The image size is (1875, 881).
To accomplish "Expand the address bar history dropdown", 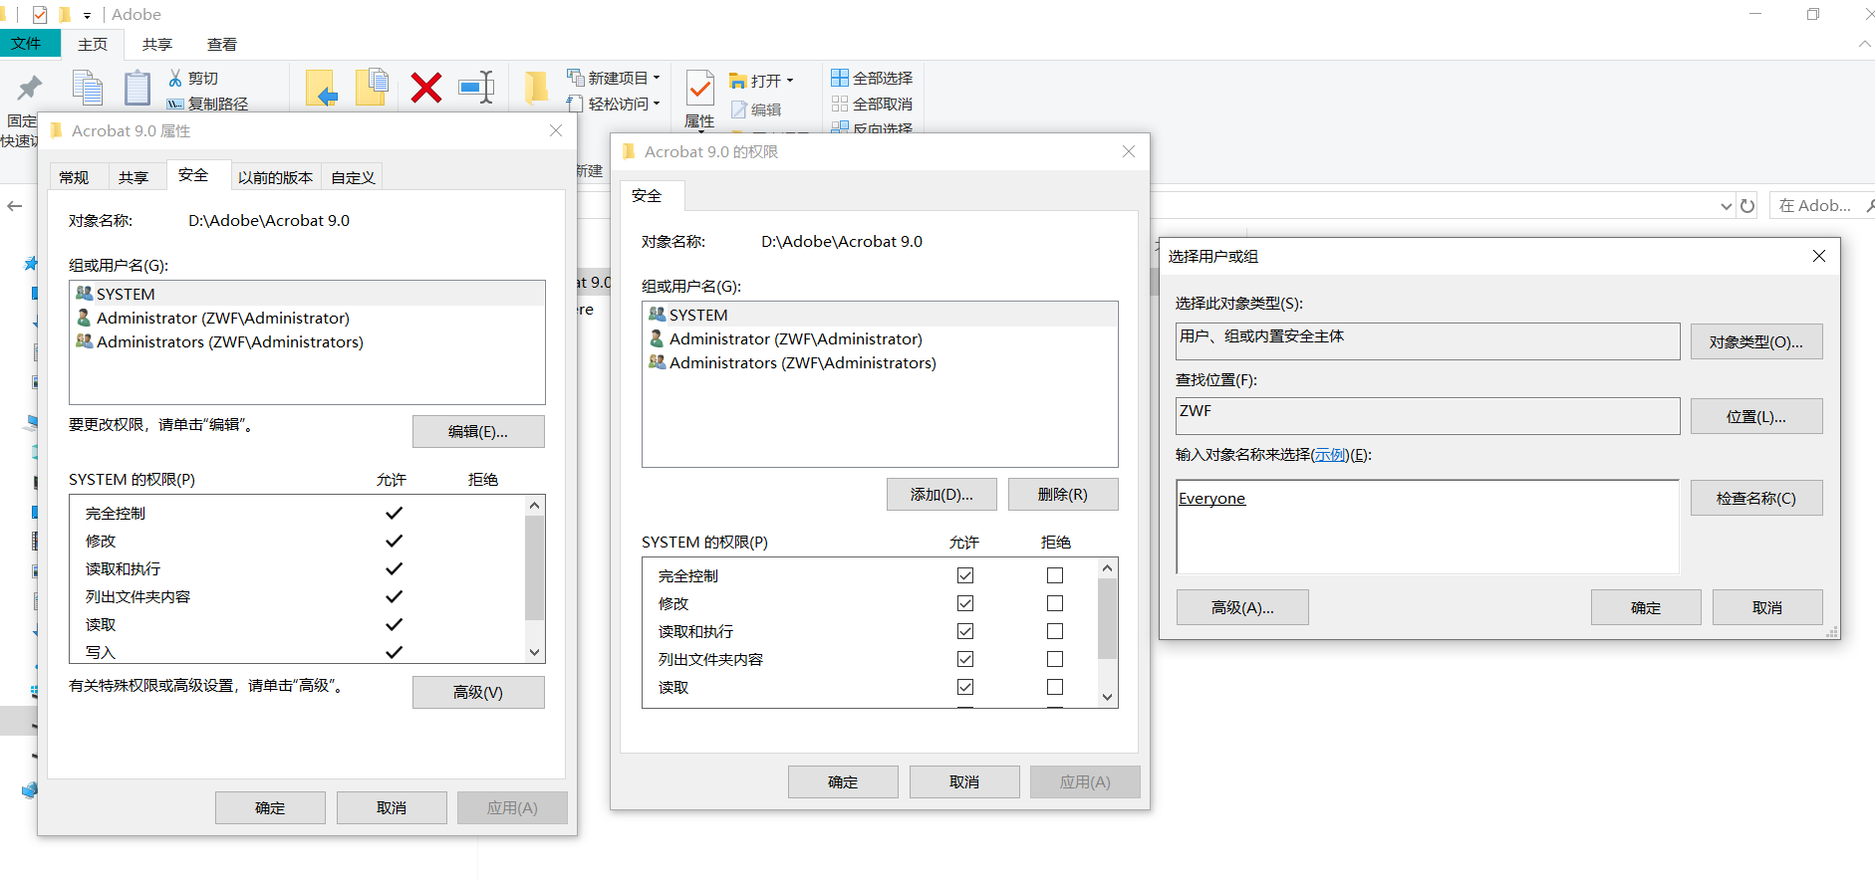I will (1727, 206).
